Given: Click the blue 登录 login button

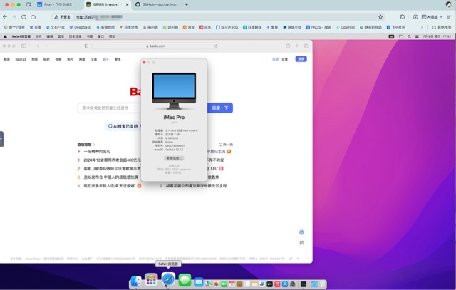Looking at the screenshot, I should [301, 59].
